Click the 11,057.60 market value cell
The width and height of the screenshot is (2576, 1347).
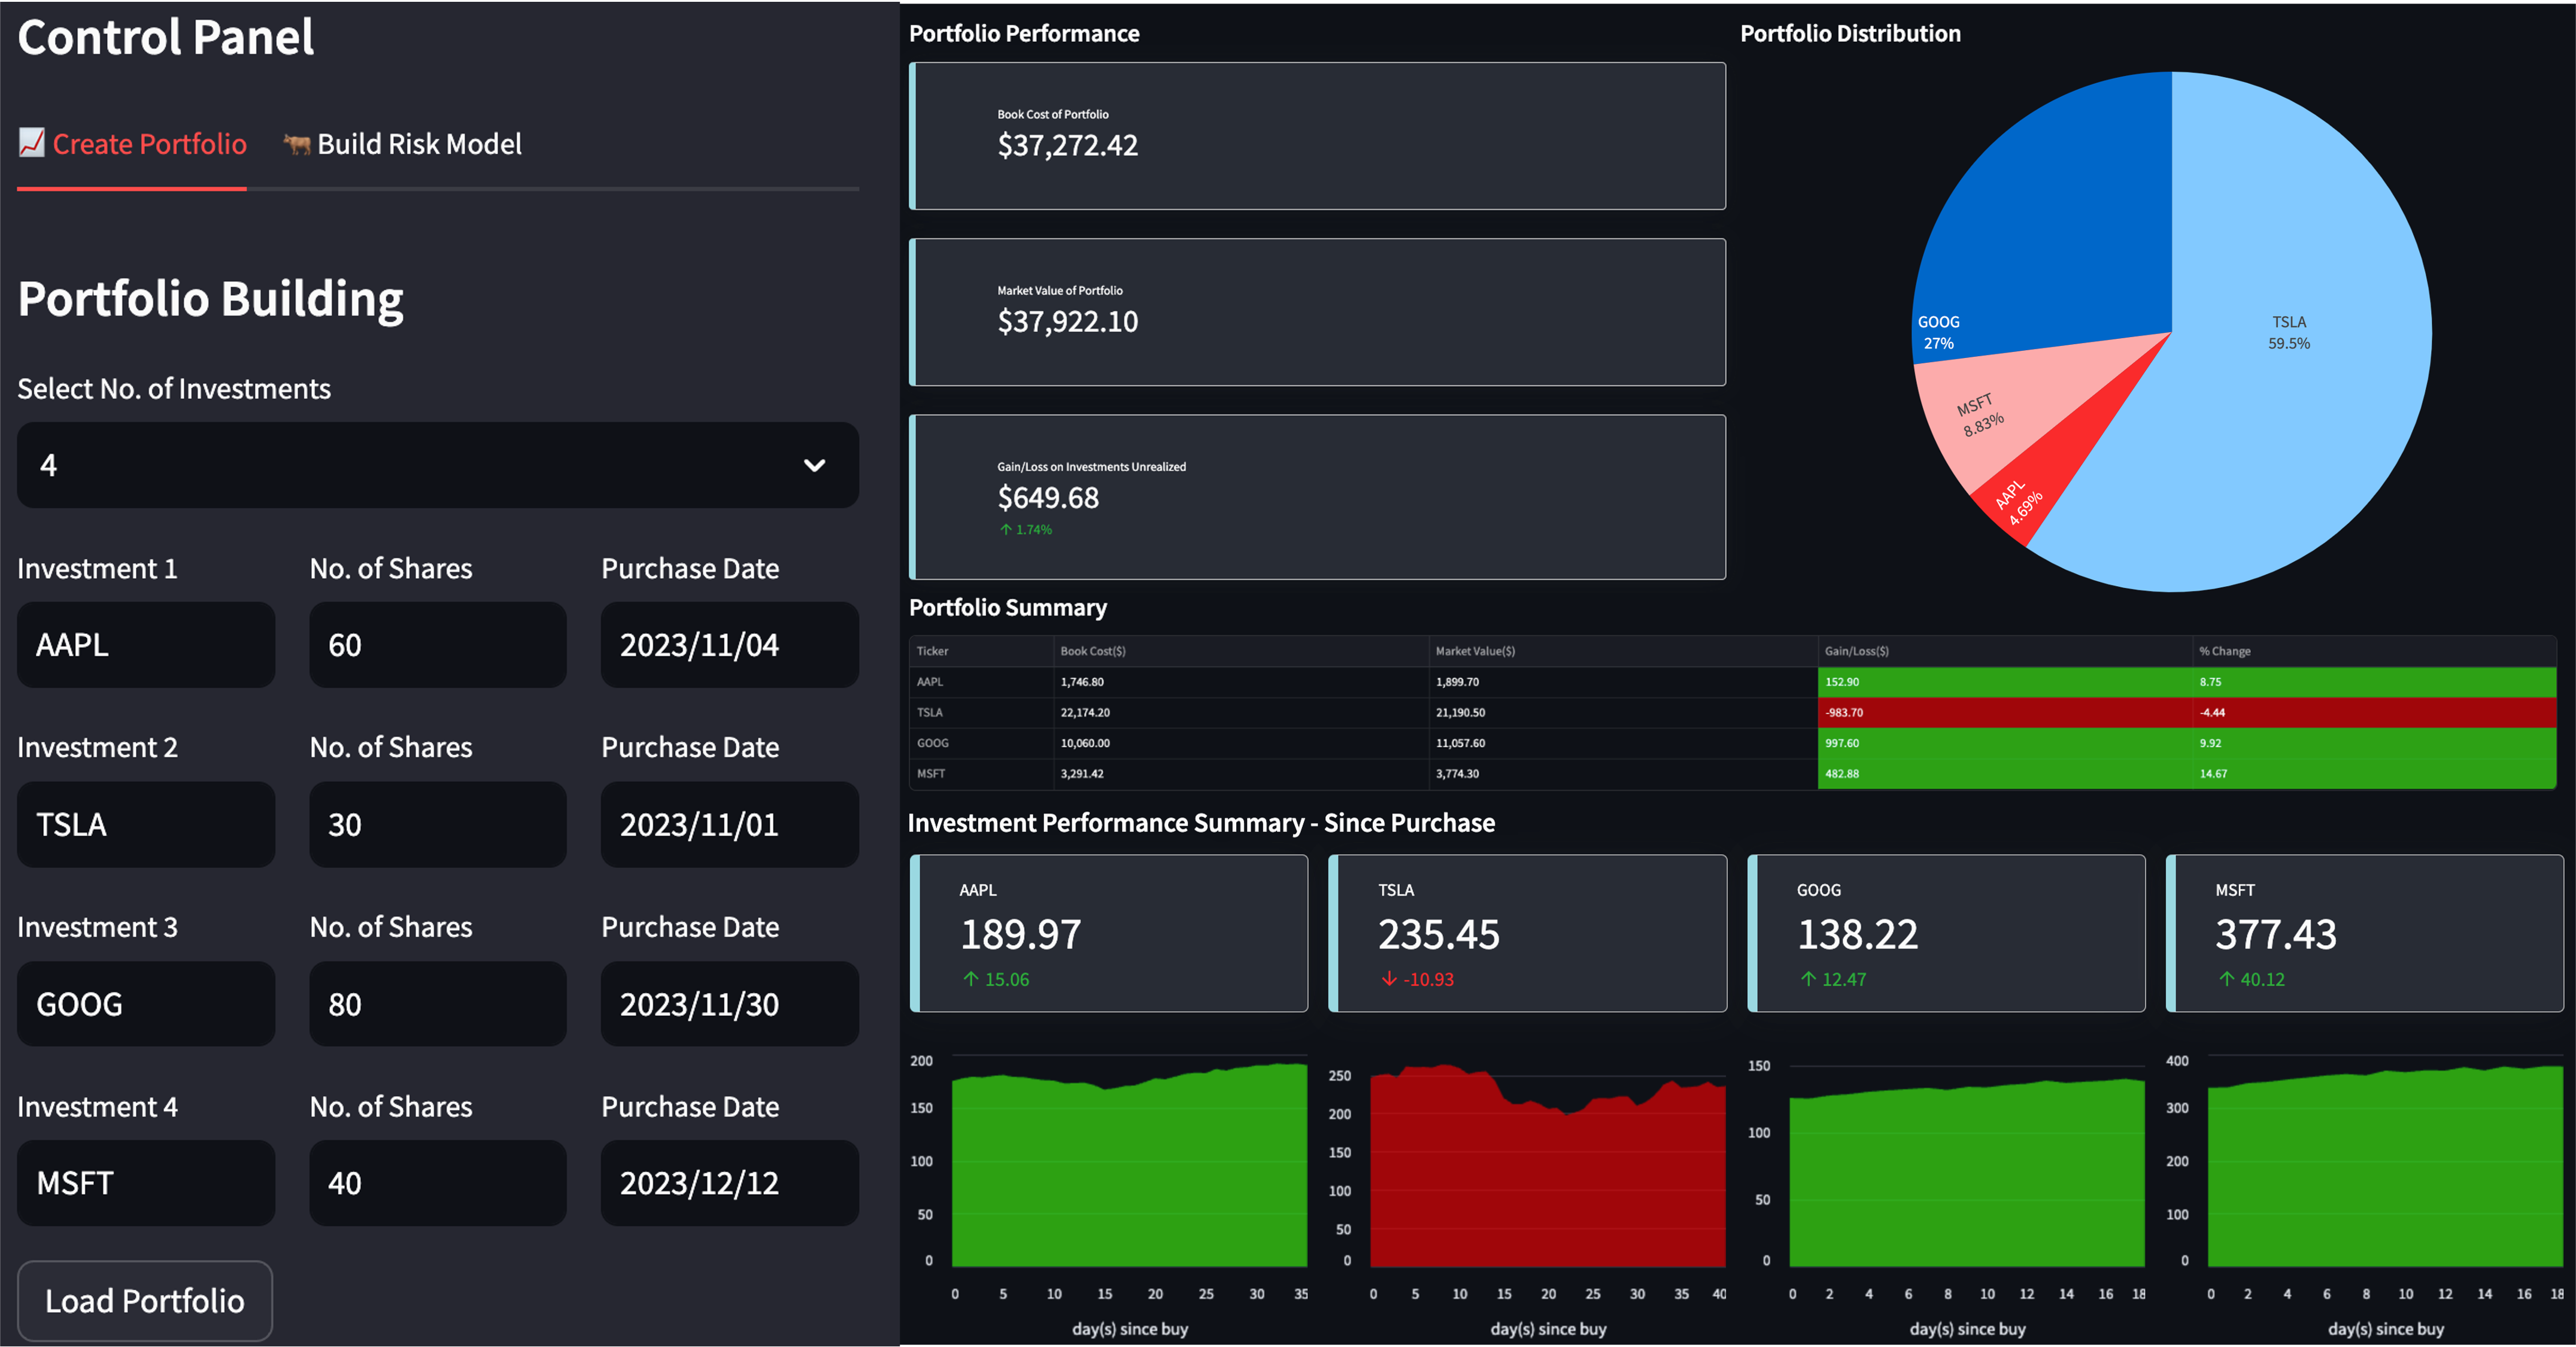[x=1623, y=743]
